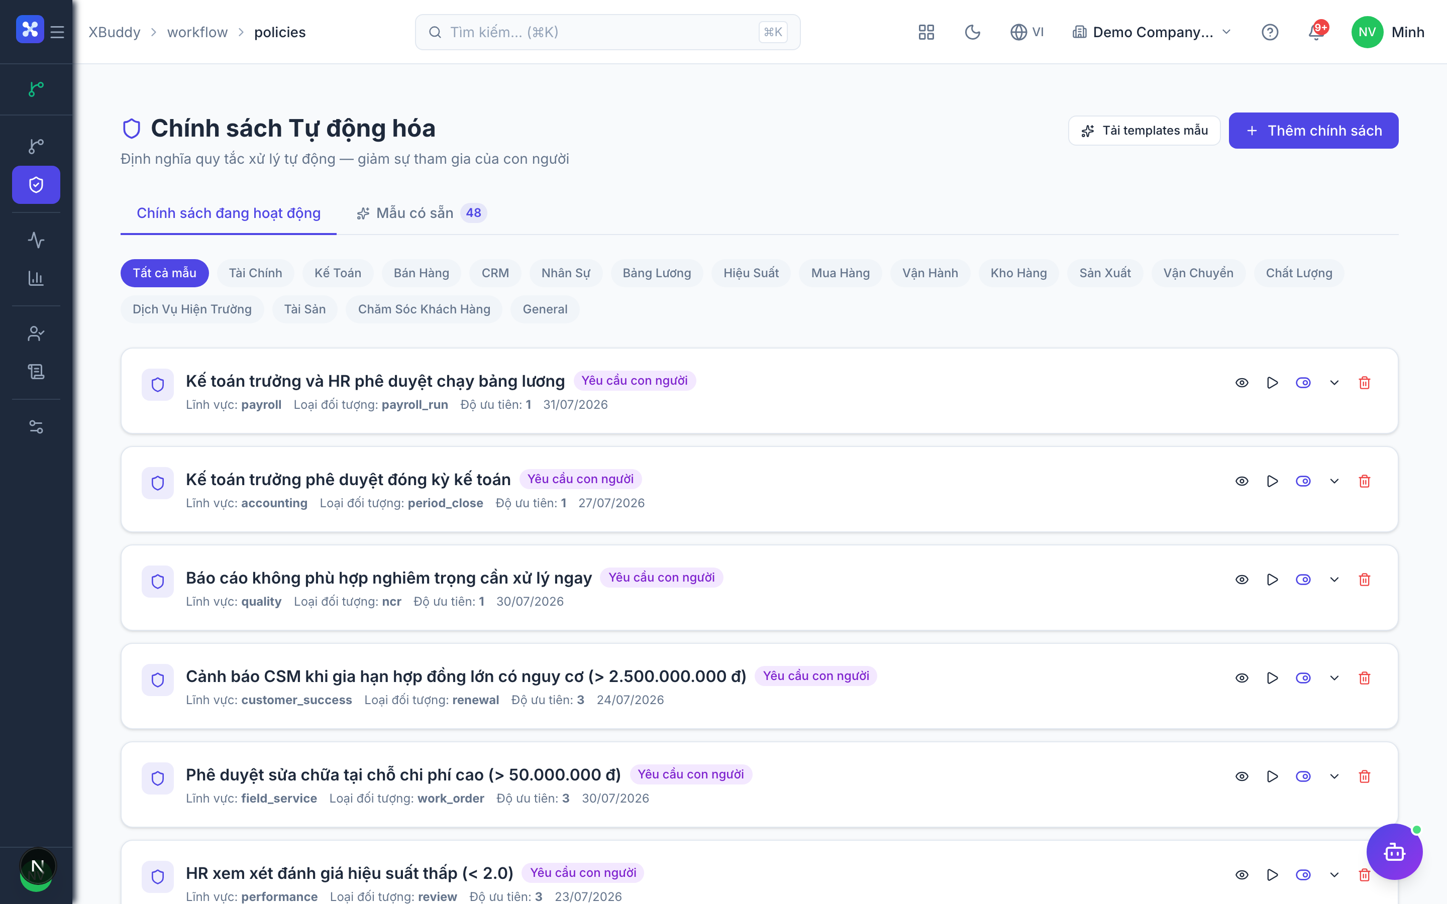This screenshot has height=904, width=1447.
Task: Run the field service repair approval policy
Action: tap(1272, 776)
